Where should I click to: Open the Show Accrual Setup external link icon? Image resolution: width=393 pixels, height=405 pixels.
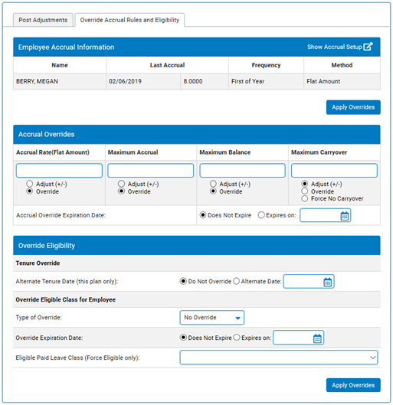tap(368, 47)
